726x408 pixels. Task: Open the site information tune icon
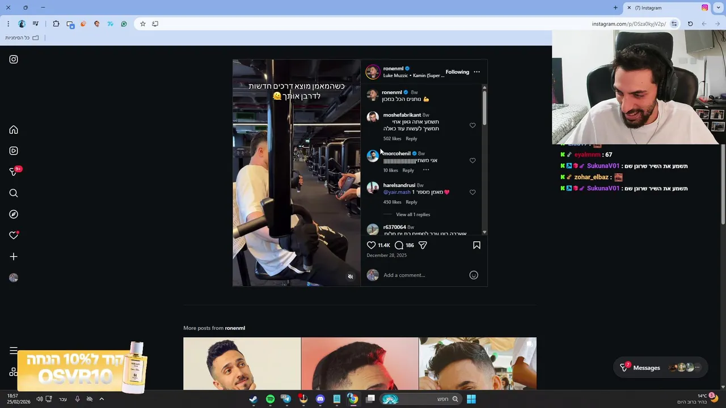click(x=674, y=24)
